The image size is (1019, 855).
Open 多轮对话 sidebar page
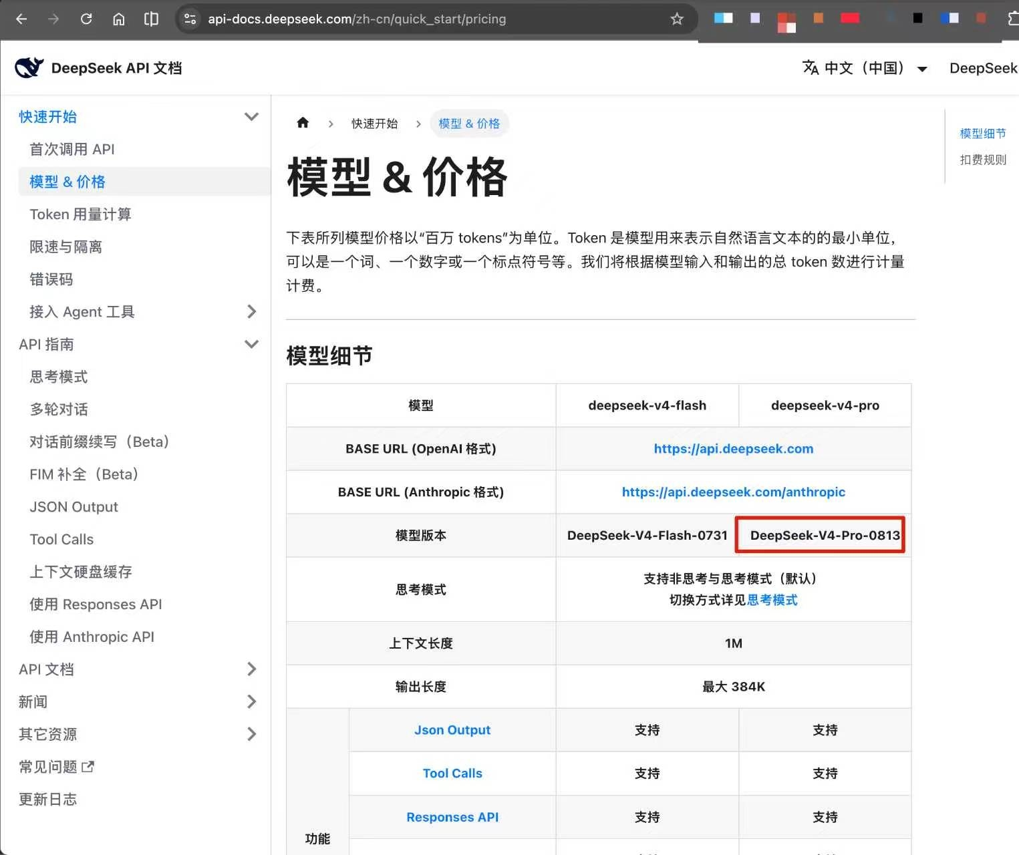(59, 409)
